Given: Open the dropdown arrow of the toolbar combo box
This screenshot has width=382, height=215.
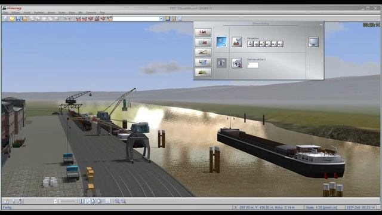Looking at the screenshot, I should point(161,19).
